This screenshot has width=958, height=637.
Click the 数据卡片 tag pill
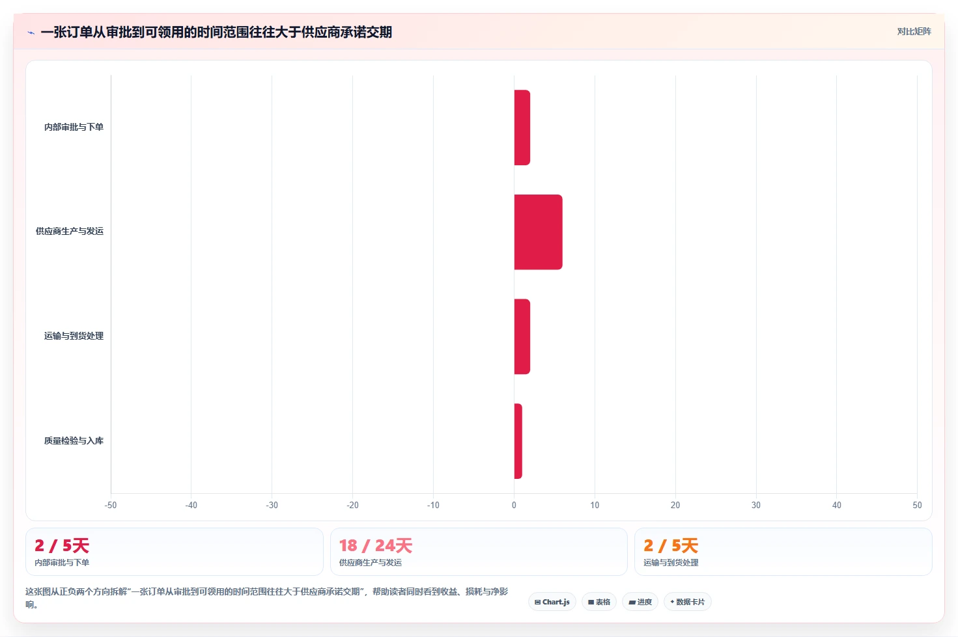(688, 602)
